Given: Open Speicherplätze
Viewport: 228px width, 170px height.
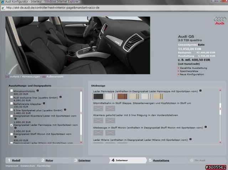Looking at the screenshot, I should click(189, 71).
